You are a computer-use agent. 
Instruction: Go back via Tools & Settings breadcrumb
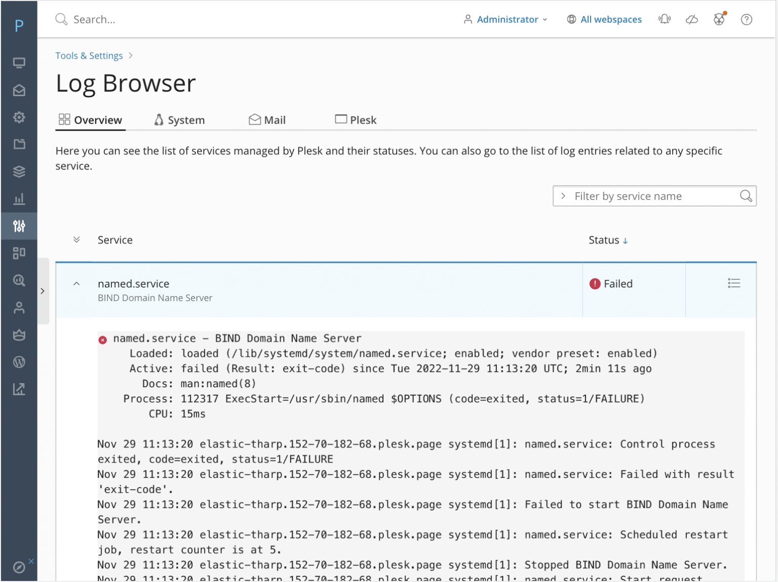(89, 56)
